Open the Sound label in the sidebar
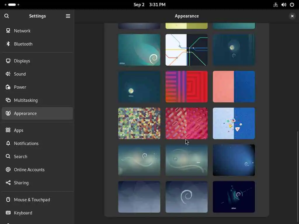The width and height of the screenshot is (299, 224). (x=20, y=74)
